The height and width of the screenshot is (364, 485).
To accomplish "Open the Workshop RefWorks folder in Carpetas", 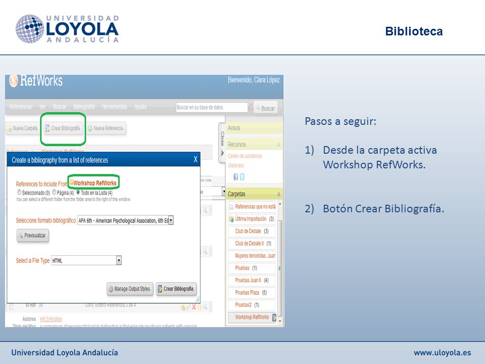I will pos(252,317).
